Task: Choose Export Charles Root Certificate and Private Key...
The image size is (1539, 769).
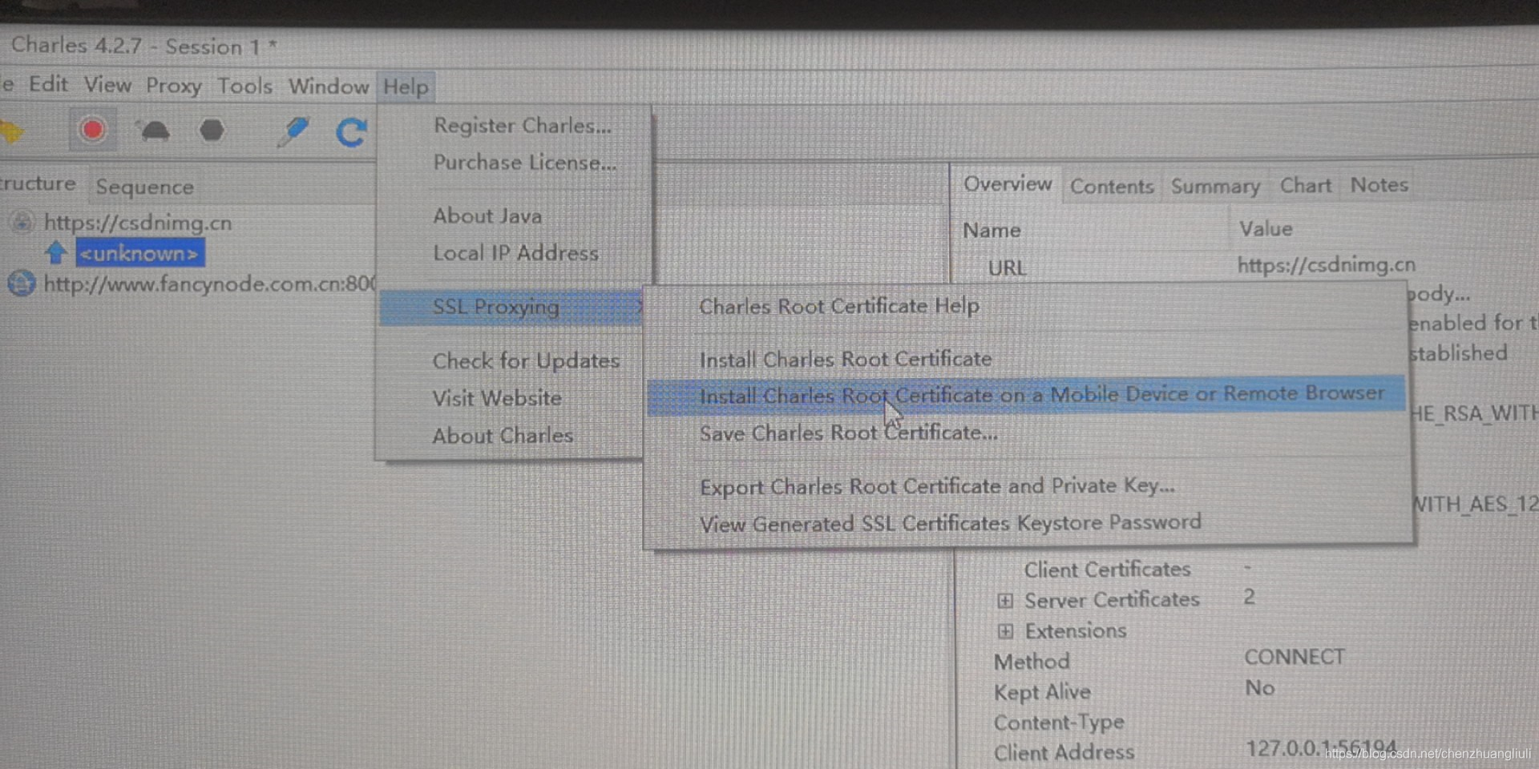Action: (937, 486)
